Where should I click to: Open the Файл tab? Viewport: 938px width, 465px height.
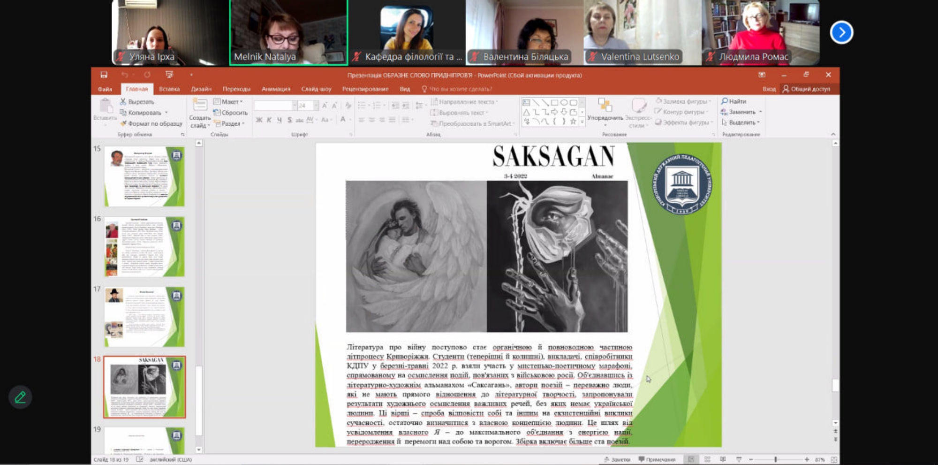pos(105,89)
